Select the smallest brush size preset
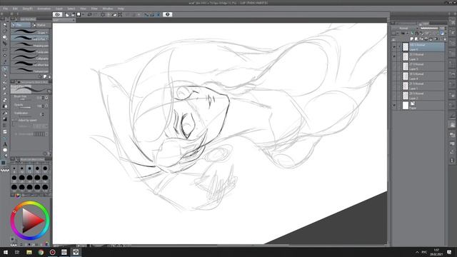Viewport: 457px width, 257px height. tap(14, 168)
